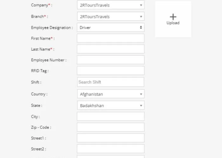Expand the Country dropdown showing Afghanistan

[110, 94]
